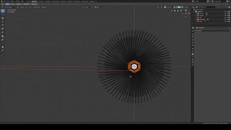Switch to solid viewport shading
The height and width of the screenshot is (130, 231).
tap(179, 7)
